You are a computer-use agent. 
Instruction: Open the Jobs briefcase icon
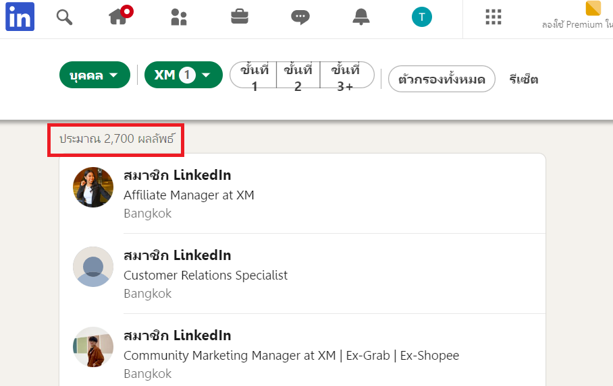(x=240, y=17)
